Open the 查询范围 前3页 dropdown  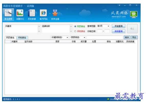click(103, 26)
